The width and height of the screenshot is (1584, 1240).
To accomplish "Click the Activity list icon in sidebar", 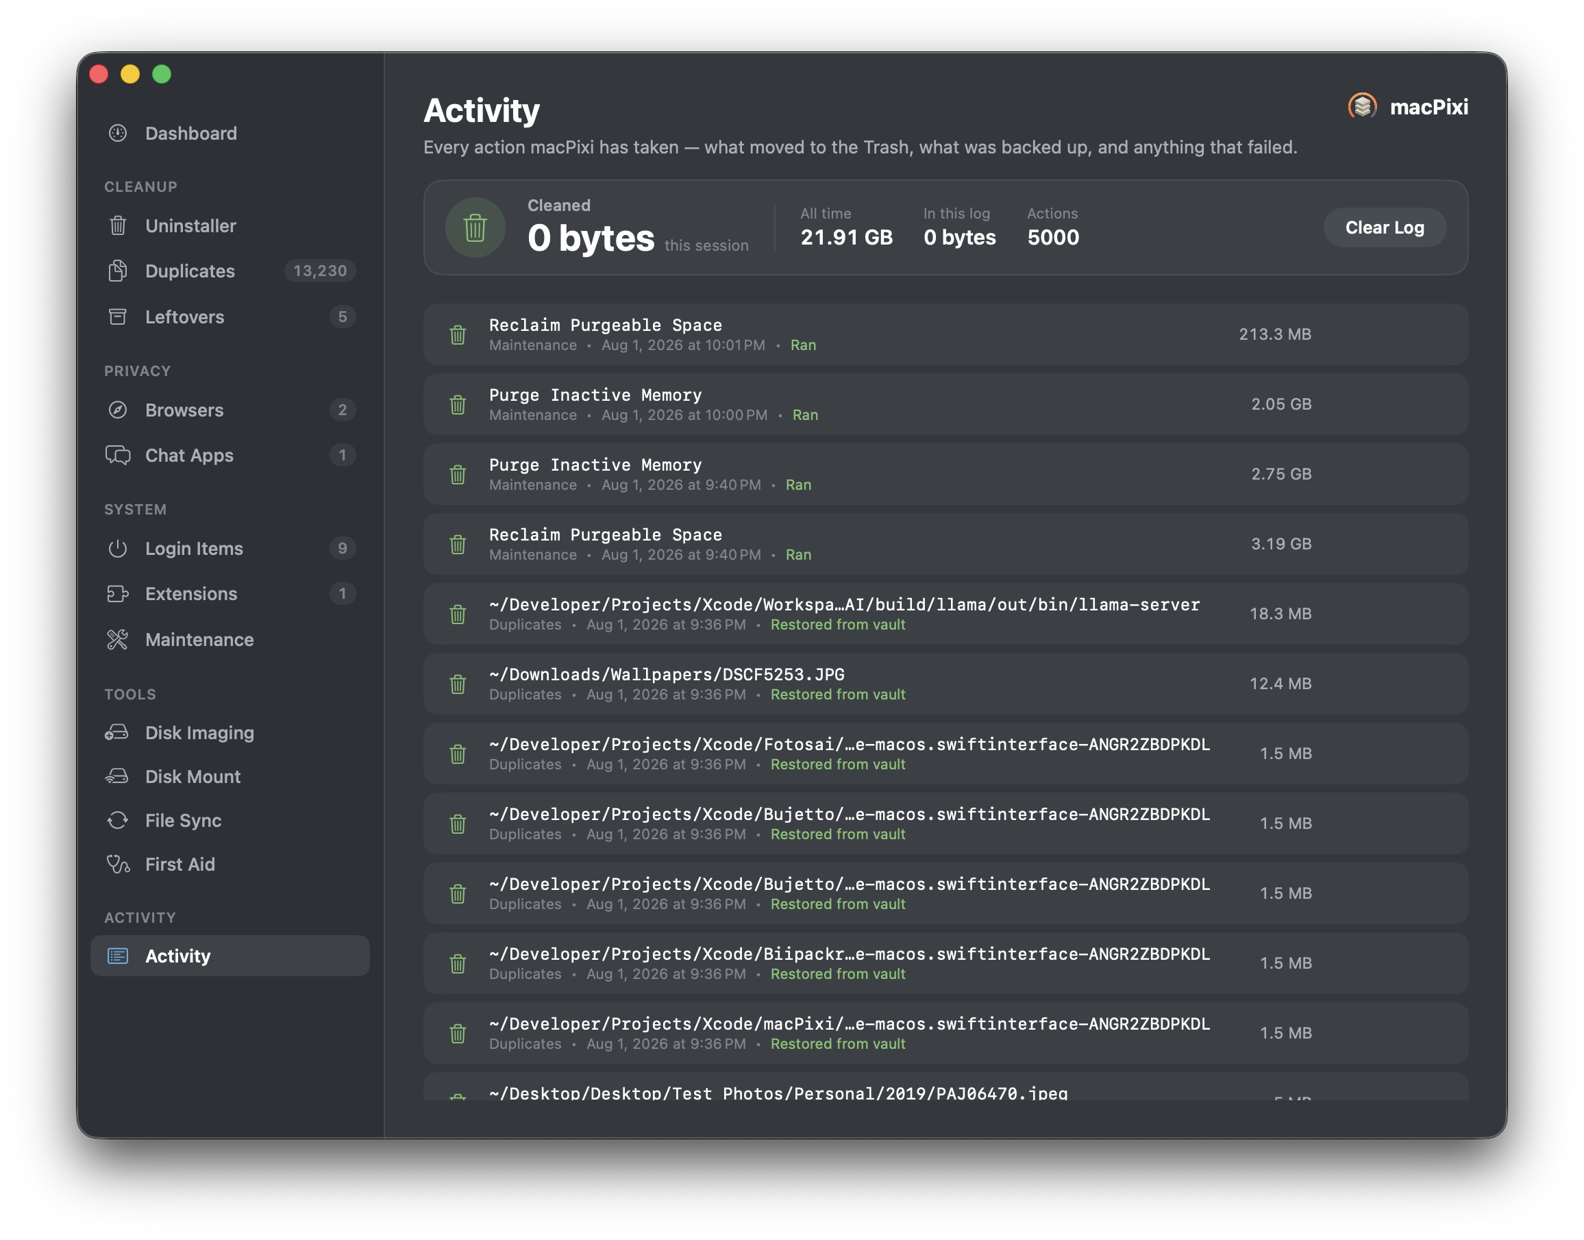I will tap(118, 956).
